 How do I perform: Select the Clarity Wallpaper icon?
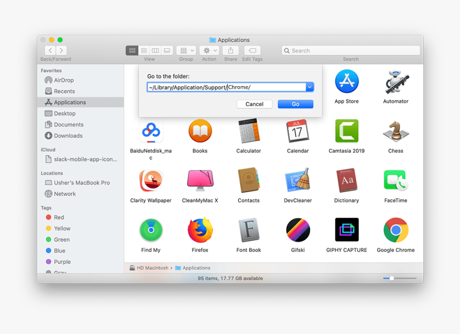[151, 180]
